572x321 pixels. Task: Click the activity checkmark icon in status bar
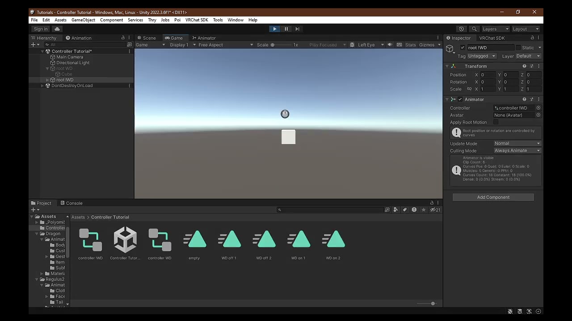[538, 312]
